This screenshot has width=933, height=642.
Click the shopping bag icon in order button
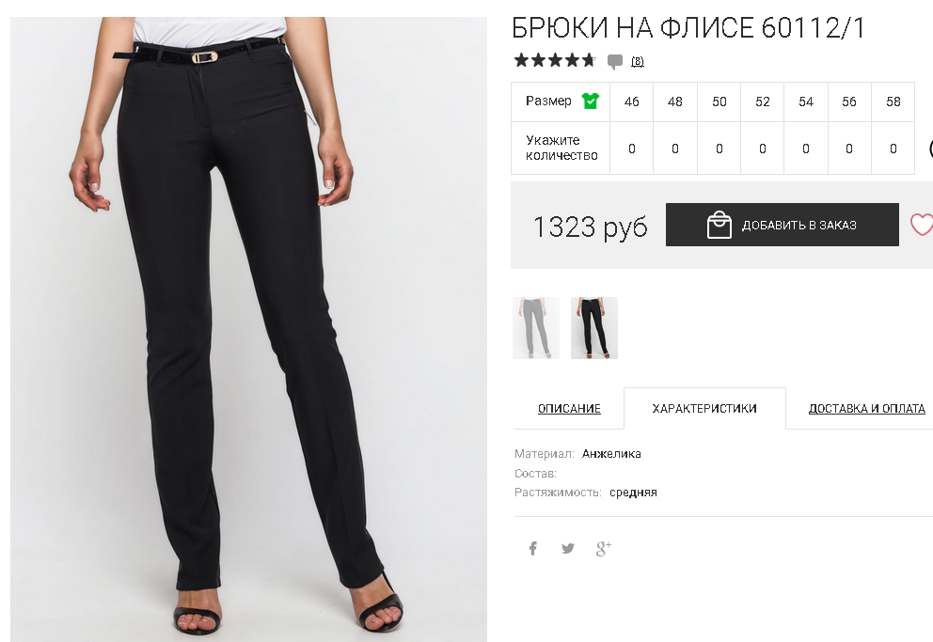coord(719,225)
